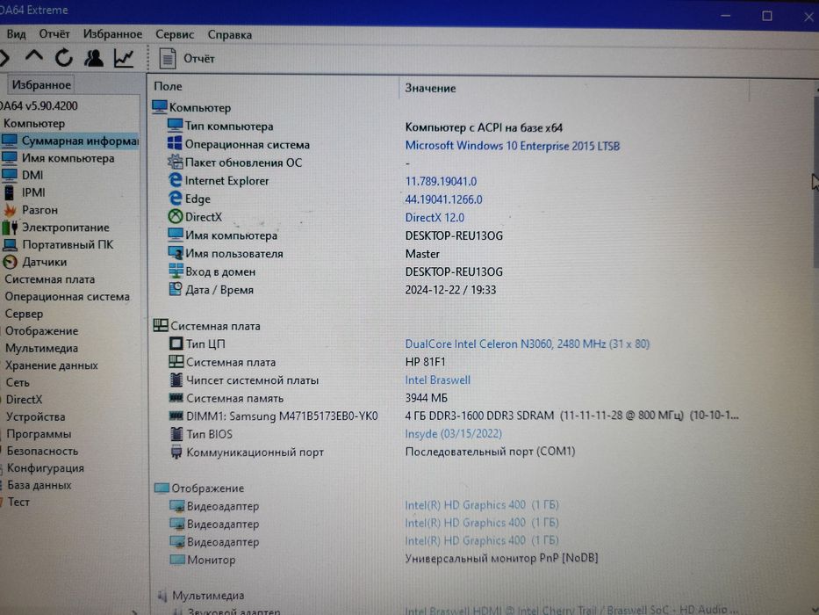819x615 pixels.
Task: Click Internet Explorer version 11.789.19041.0 link
Action: click(441, 182)
